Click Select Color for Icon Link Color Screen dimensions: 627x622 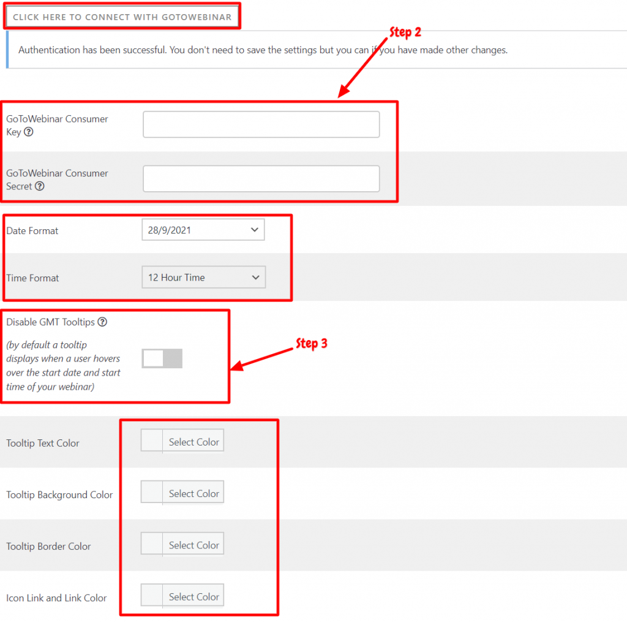point(193,597)
